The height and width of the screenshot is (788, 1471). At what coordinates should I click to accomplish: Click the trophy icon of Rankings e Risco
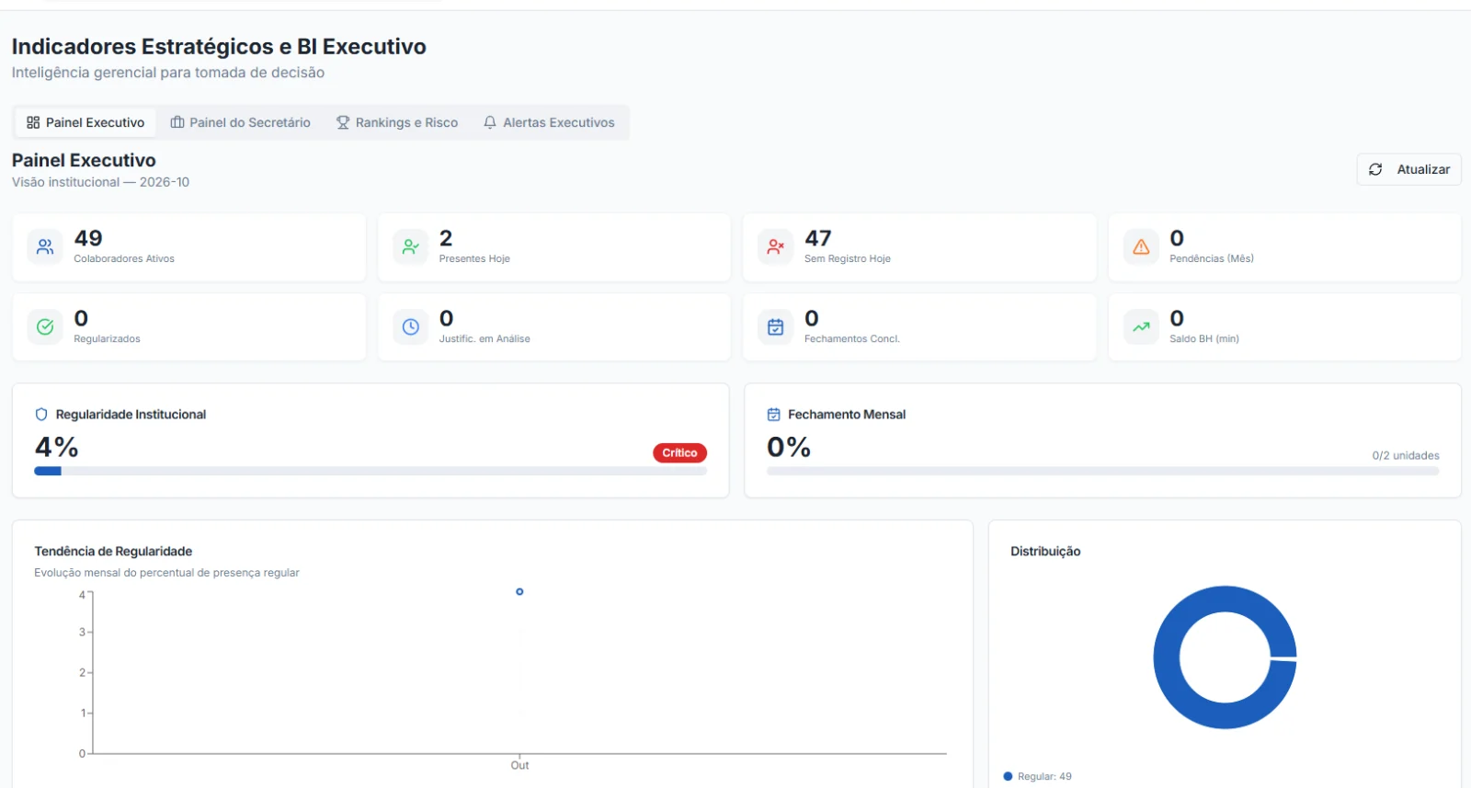point(343,122)
